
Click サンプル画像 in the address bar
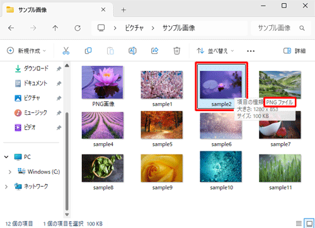click(x=179, y=28)
